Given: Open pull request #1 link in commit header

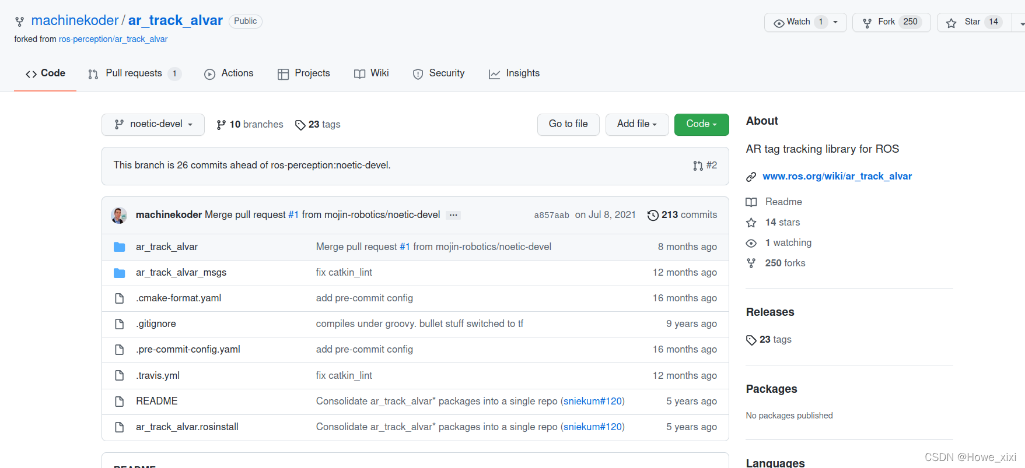Looking at the screenshot, I should point(293,215).
